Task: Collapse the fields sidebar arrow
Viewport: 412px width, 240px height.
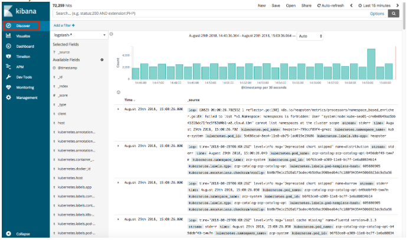Action: click(x=112, y=34)
